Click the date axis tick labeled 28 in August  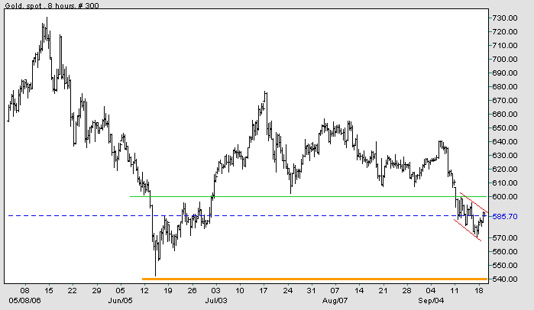pyautogui.click(x=407, y=291)
